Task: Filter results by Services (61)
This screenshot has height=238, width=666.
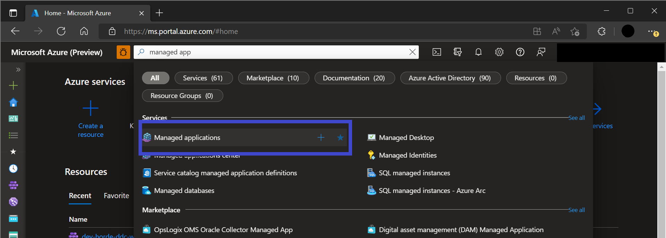Action: [203, 78]
